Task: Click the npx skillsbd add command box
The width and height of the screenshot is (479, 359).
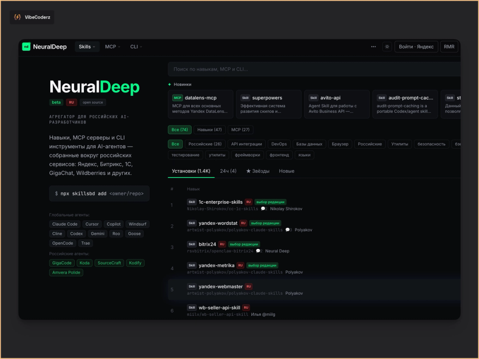Action: pos(99,193)
